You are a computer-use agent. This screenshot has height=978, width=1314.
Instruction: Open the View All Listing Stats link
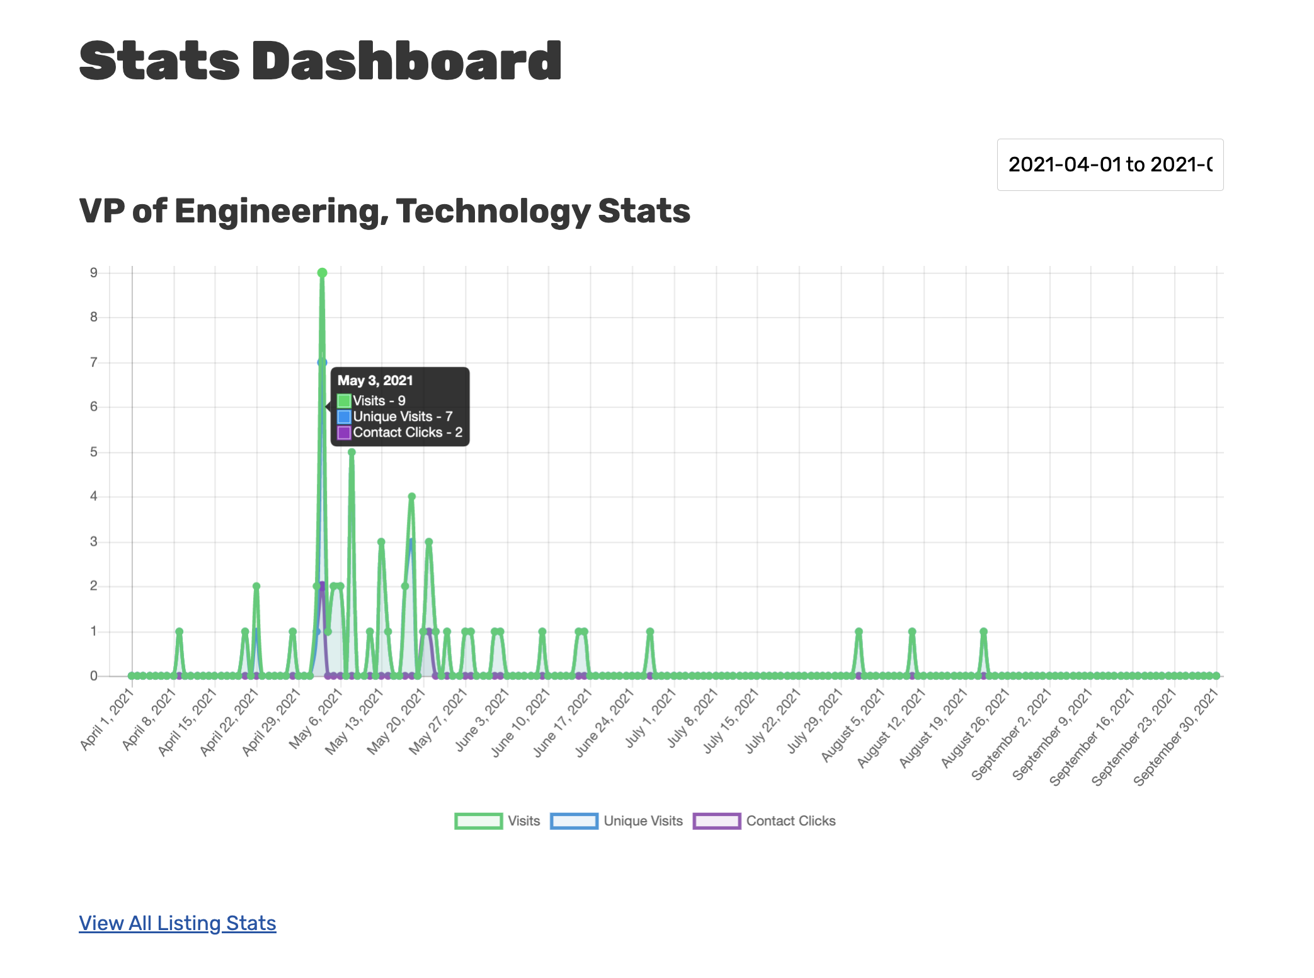(x=177, y=923)
